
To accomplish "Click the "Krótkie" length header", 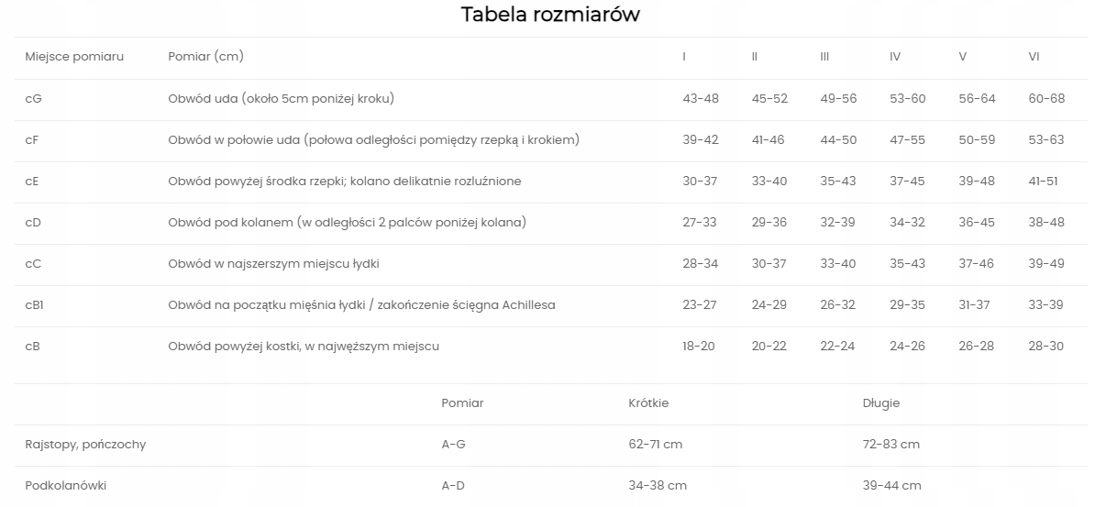I will pos(648,403).
